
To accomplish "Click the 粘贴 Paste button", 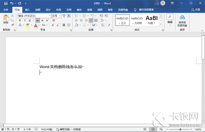I will click(6, 19).
